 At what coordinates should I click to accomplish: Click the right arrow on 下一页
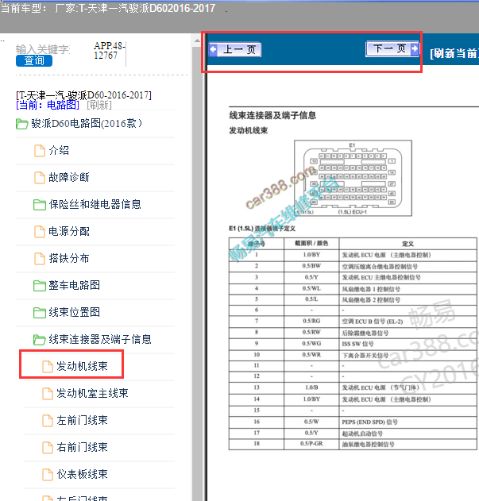pos(415,48)
